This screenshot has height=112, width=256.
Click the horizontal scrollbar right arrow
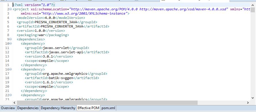click(x=248, y=103)
